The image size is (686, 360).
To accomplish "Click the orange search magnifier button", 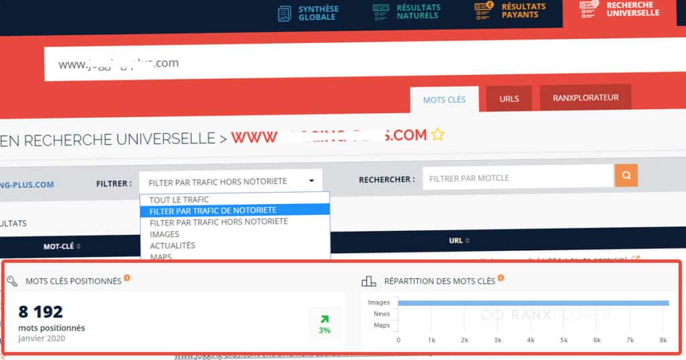I will click(x=626, y=175).
